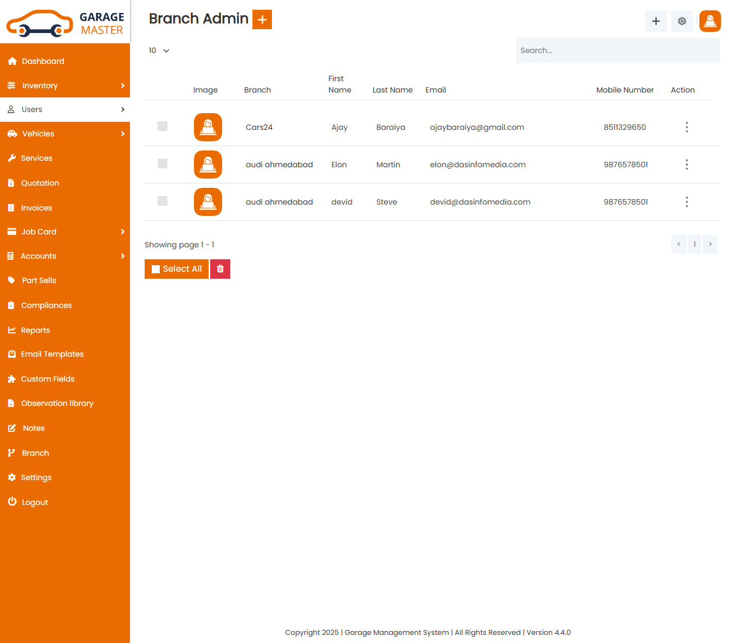Image resolution: width=740 pixels, height=643 pixels.
Task: Check the checkbox for Ajay Baraiya's row
Action: point(162,126)
